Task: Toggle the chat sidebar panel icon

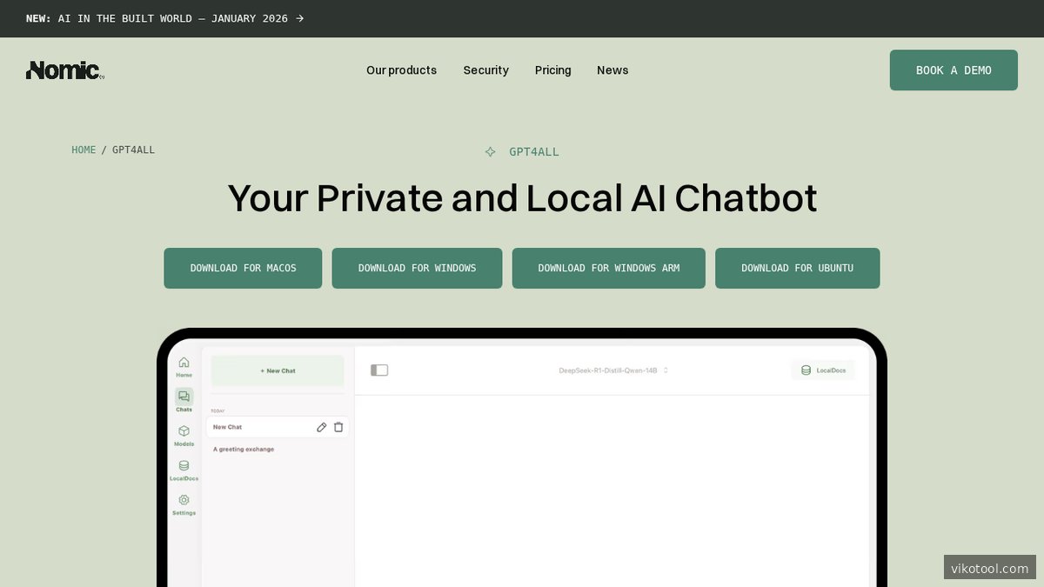Action: click(x=379, y=370)
